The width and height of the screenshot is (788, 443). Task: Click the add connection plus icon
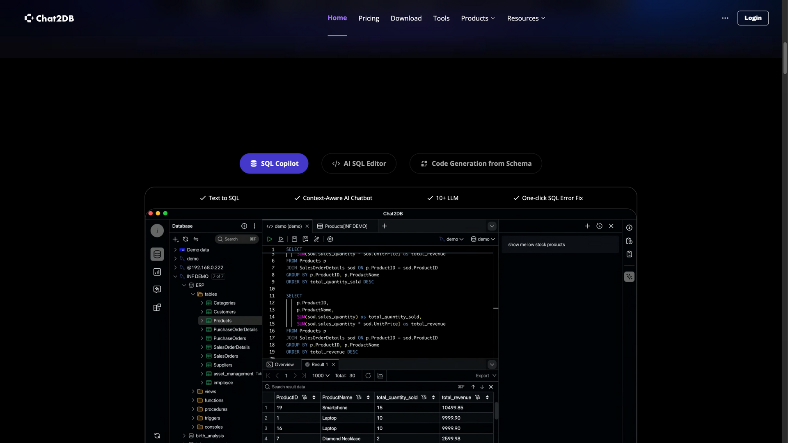tap(175, 239)
